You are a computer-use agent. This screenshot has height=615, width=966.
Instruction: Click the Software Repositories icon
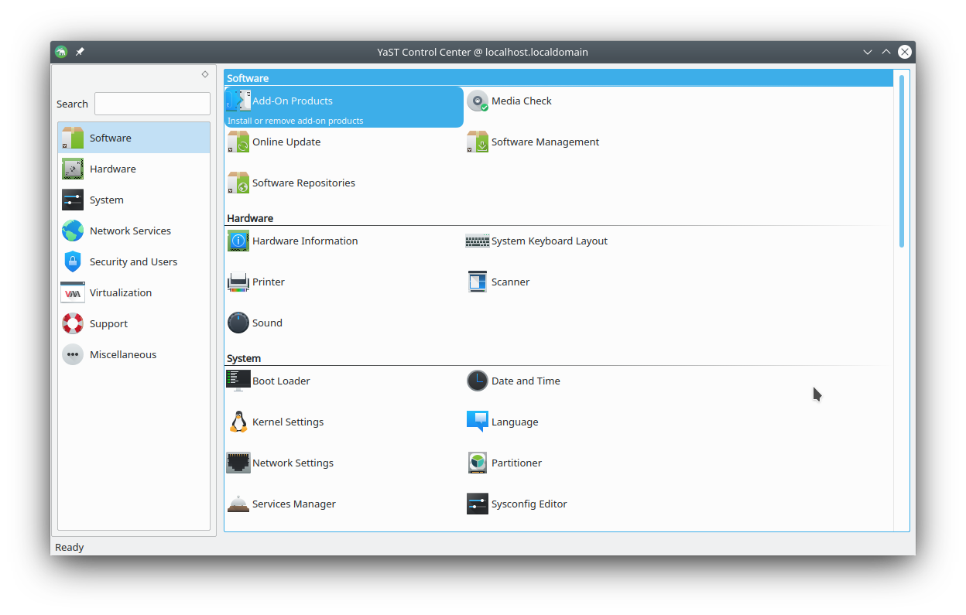238,183
